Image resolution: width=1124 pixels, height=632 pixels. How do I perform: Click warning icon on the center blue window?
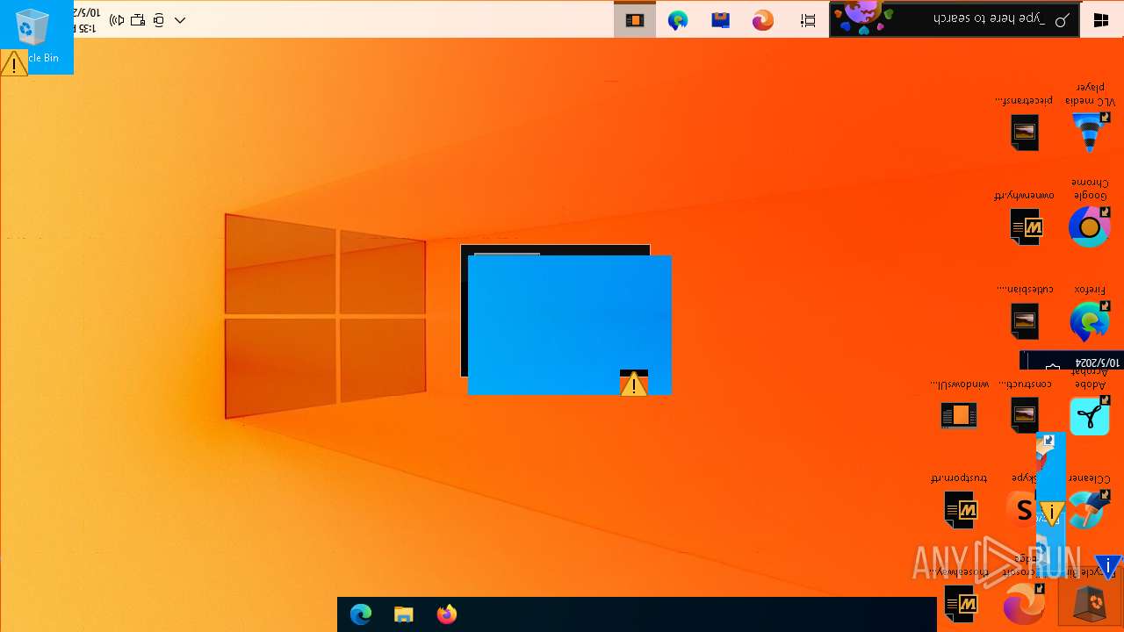(x=633, y=383)
